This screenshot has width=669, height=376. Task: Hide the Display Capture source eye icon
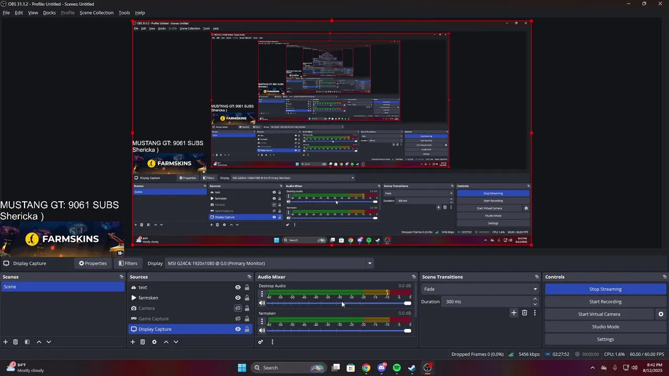(238, 330)
